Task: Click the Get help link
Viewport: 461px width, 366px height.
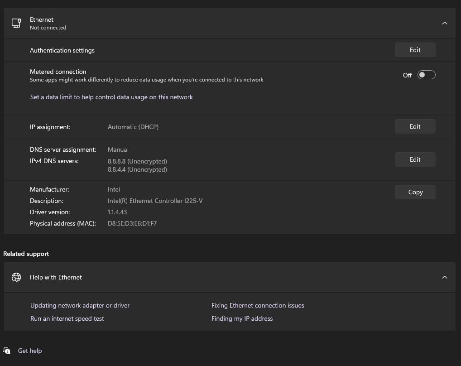Action: (x=30, y=350)
